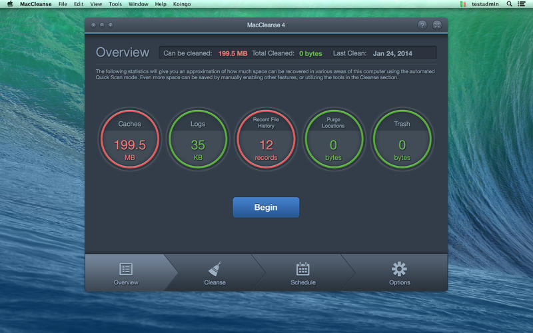
Task: Open the Apple menu
Action: [10, 4]
